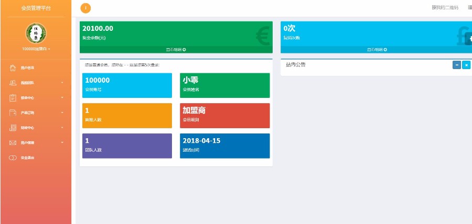Click the toggle icon for 安全退出
The image size is (472, 224).
[13, 158]
